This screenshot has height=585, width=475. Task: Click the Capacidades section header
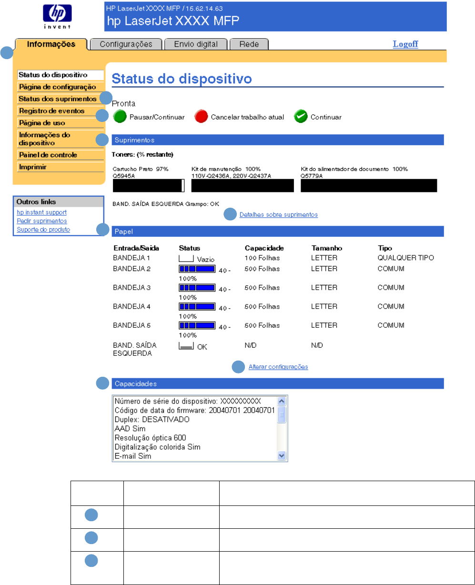[278, 383]
